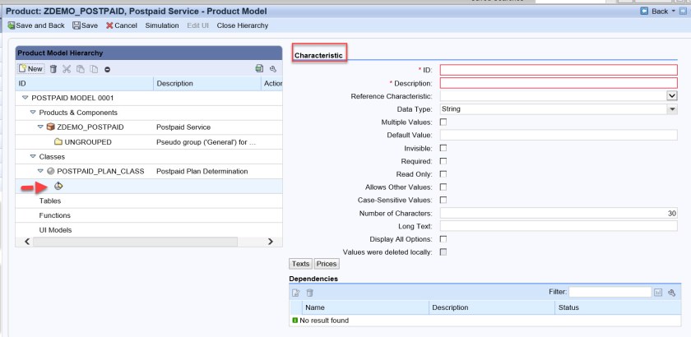Click the hierarchy horizontal scrollbar right arrow
691x337 pixels.
pyautogui.click(x=271, y=242)
